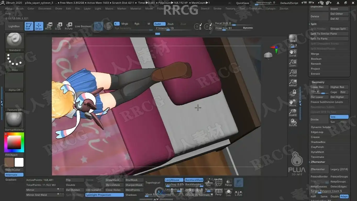Click the Divide button
357x201 pixels.
pyautogui.click(x=319, y=119)
